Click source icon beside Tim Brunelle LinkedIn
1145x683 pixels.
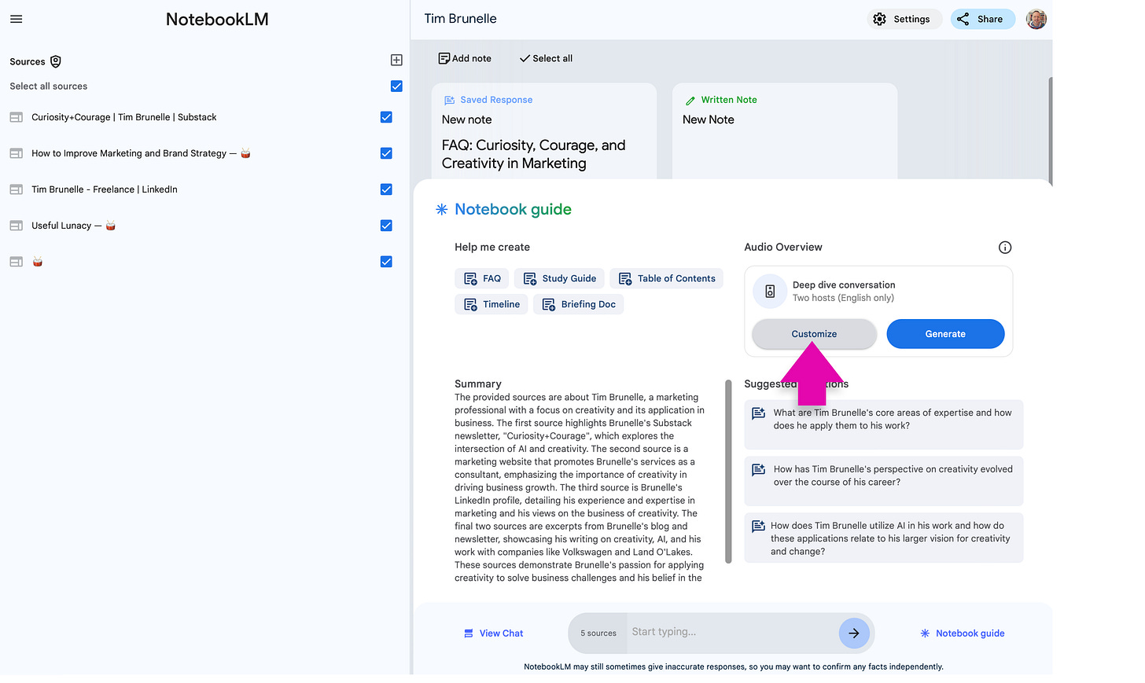(16, 189)
